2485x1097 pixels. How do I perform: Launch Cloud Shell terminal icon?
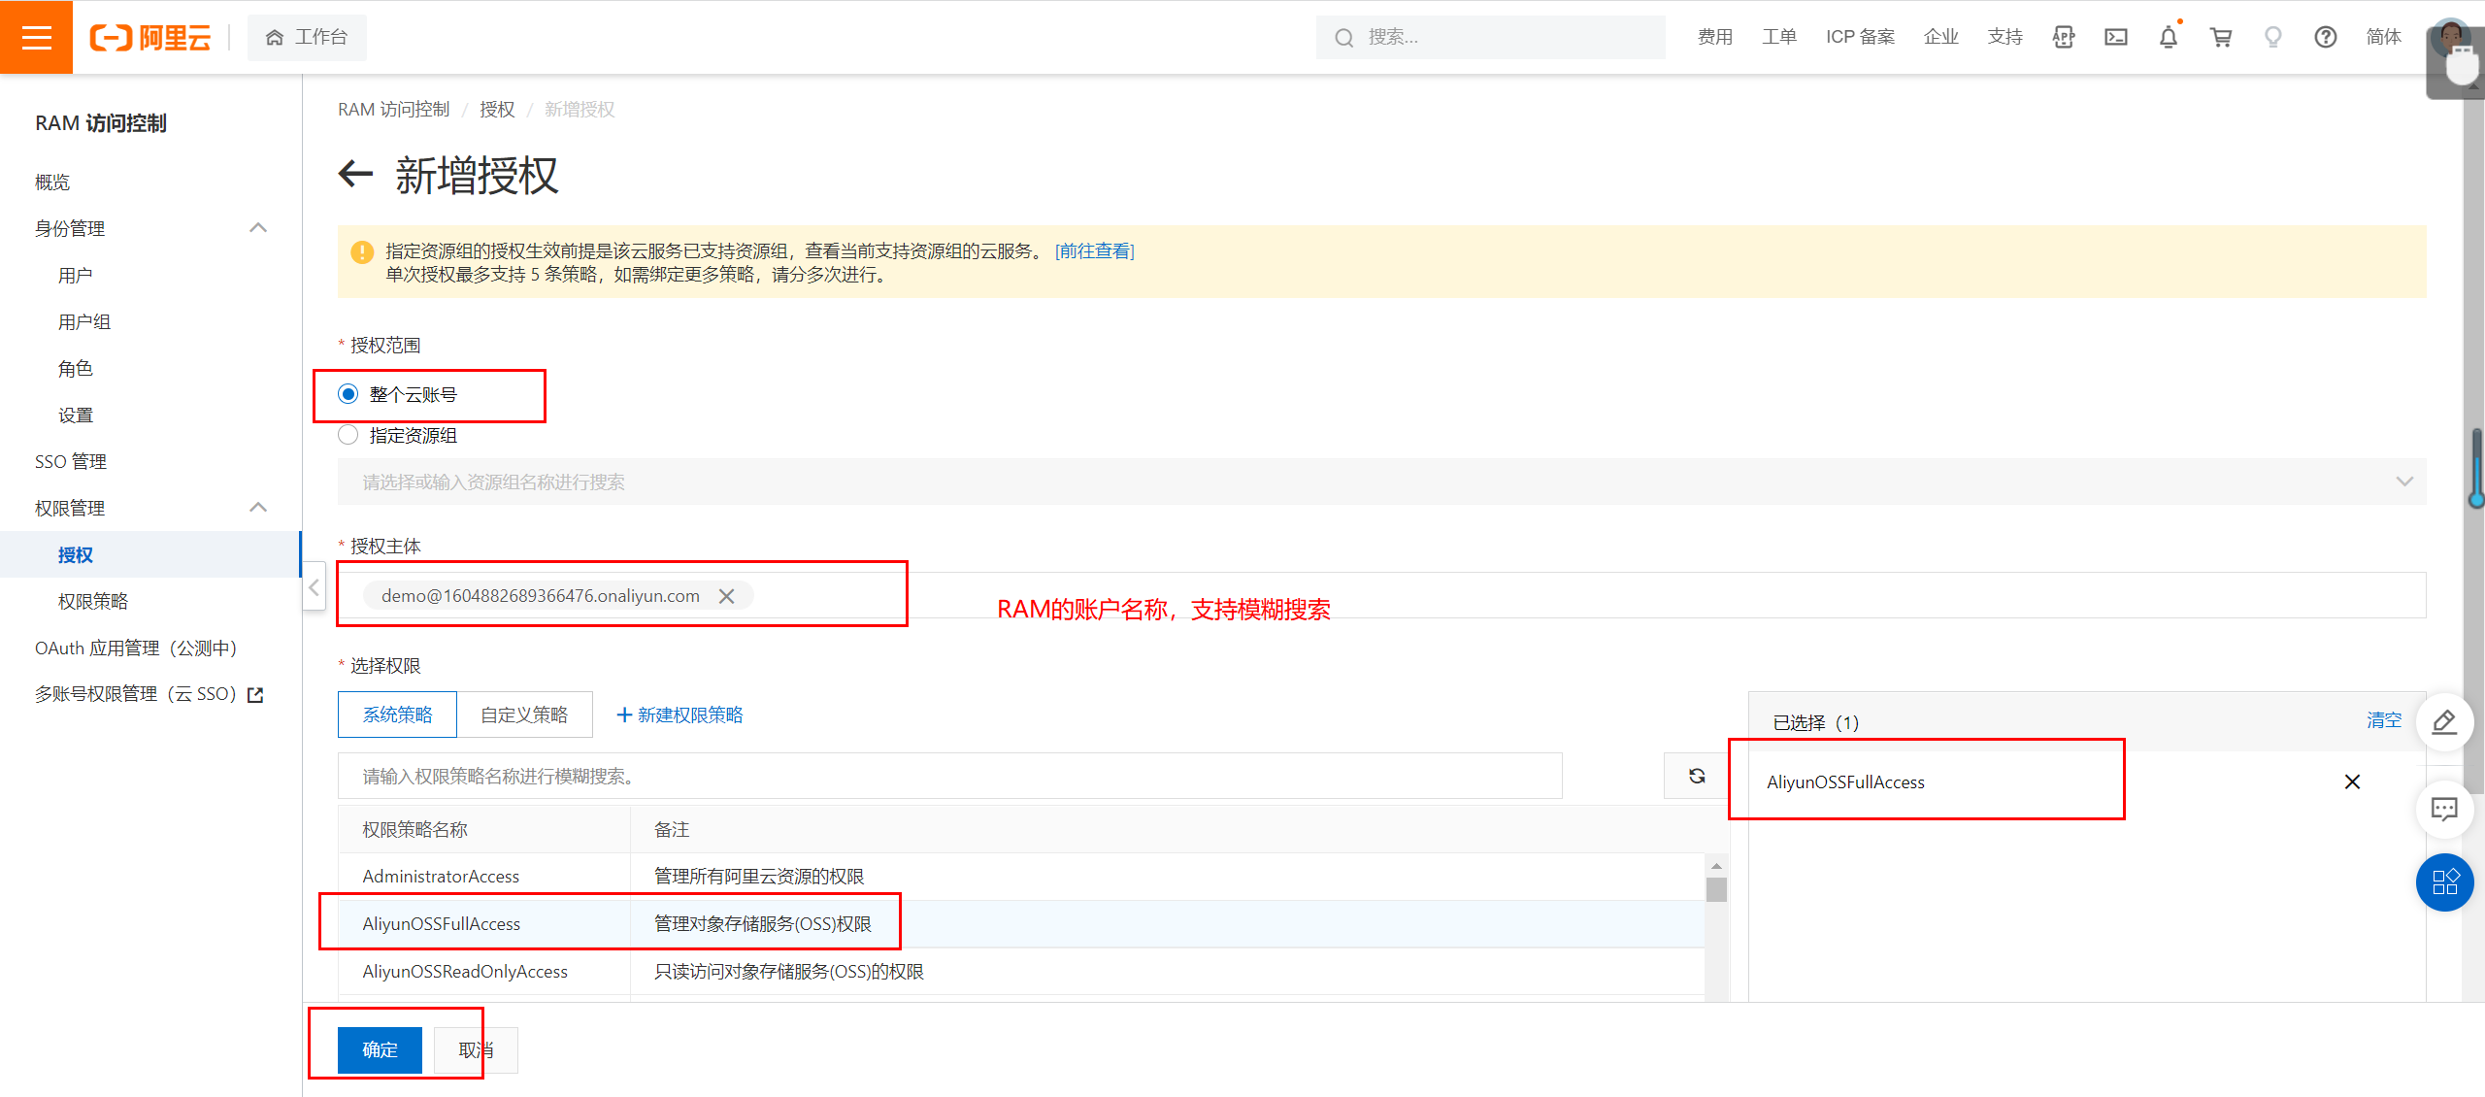[2116, 37]
